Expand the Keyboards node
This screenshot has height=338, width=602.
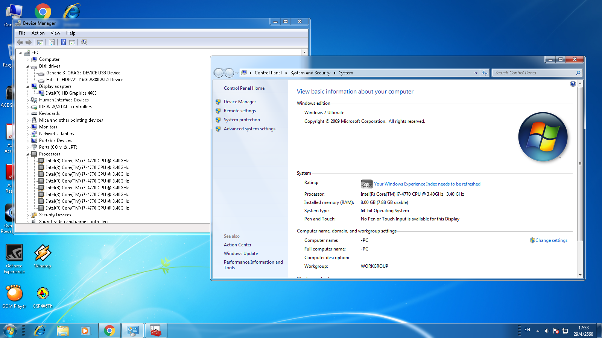coord(27,114)
